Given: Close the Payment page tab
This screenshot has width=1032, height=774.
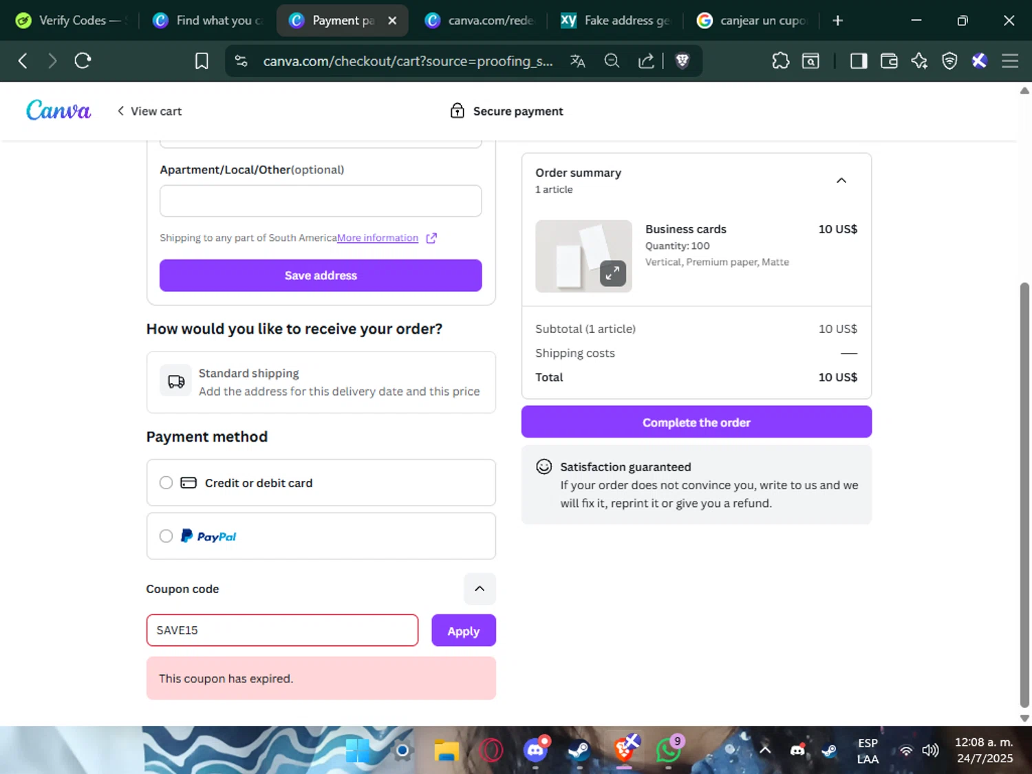Looking at the screenshot, I should pos(392,21).
